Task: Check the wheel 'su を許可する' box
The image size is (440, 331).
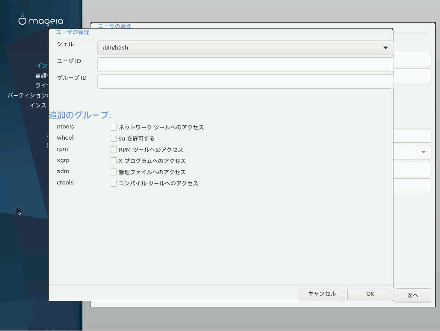Action: pyautogui.click(x=113, y=138)
